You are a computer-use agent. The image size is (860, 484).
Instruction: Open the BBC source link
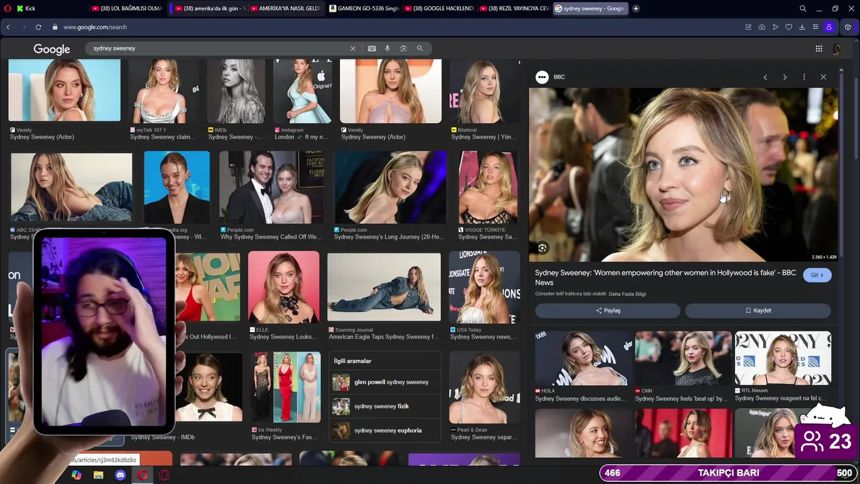tap(551, 77)
